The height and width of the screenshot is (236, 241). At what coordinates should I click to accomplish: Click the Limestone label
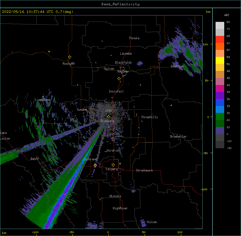[43, 100]
